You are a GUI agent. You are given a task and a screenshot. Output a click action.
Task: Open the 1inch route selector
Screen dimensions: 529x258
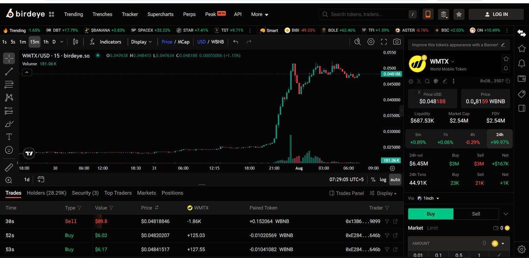(428, 198)
